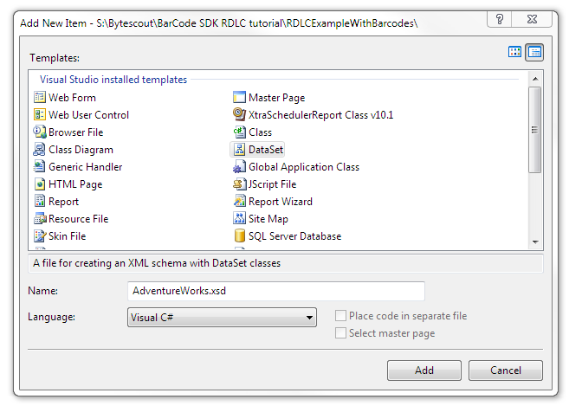Click the 'Resource File' label text
Viewport: 569px width, 406px height.
[x=79, y=219]
